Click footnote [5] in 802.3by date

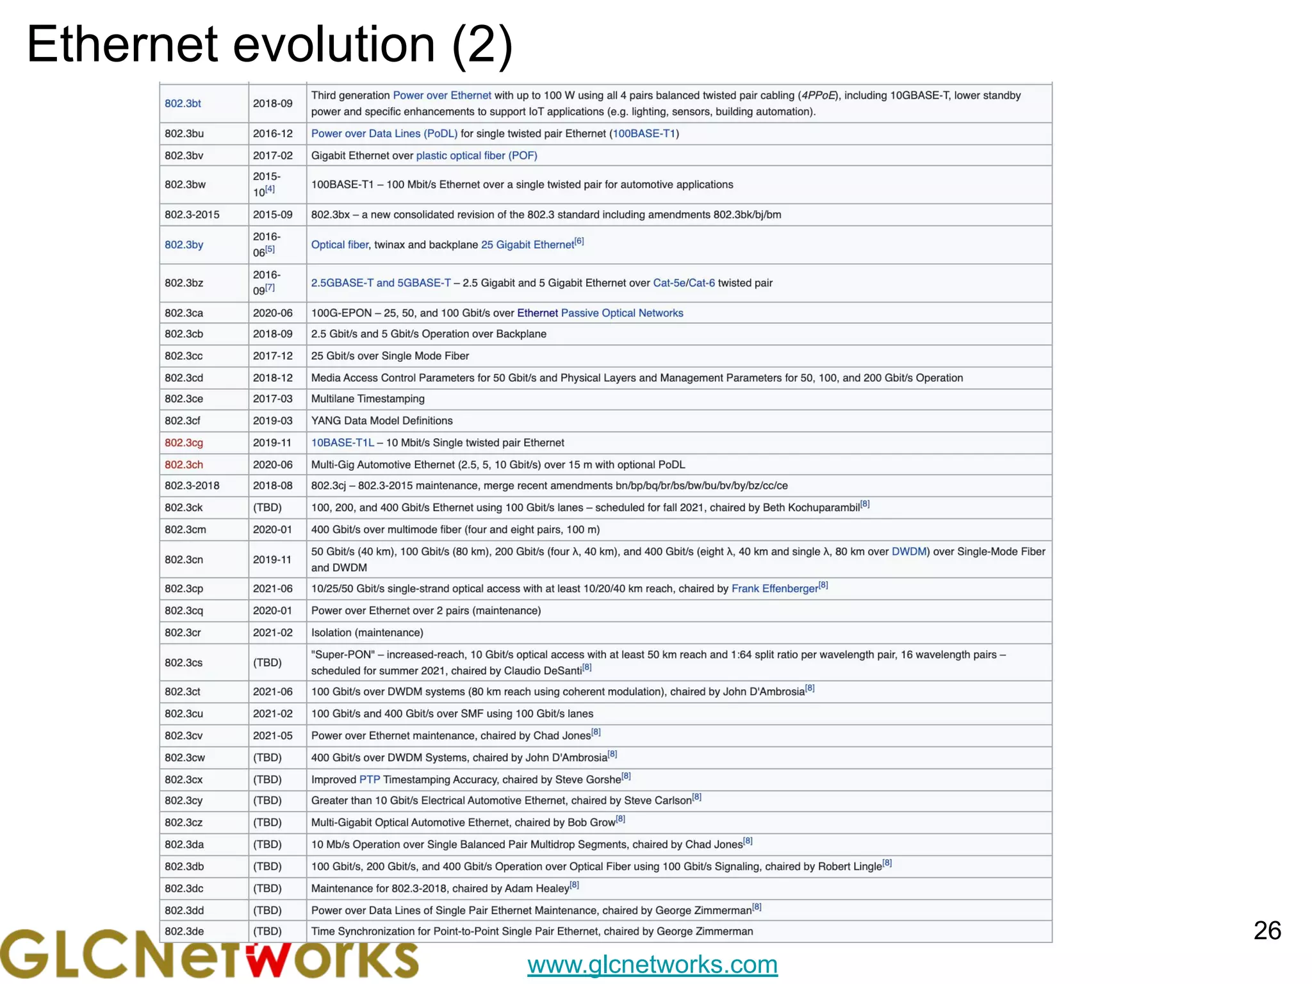pyautogui.click(x=270, y=249)
